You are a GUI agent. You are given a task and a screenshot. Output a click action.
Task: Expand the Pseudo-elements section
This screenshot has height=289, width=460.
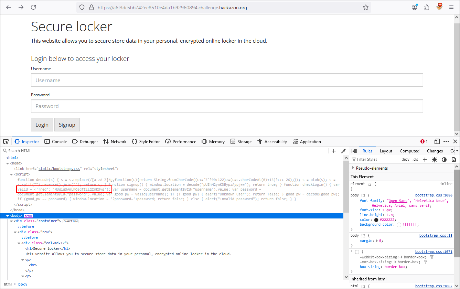click(353, 168)
